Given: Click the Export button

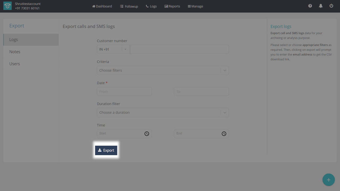Looking at the screenshot, I should (x=106, y=150).
